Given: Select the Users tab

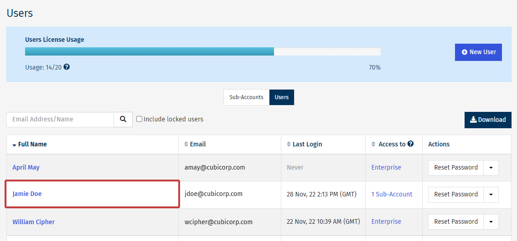Looking at the screenshot, I should pyautogui.click(x=282, y=97).
